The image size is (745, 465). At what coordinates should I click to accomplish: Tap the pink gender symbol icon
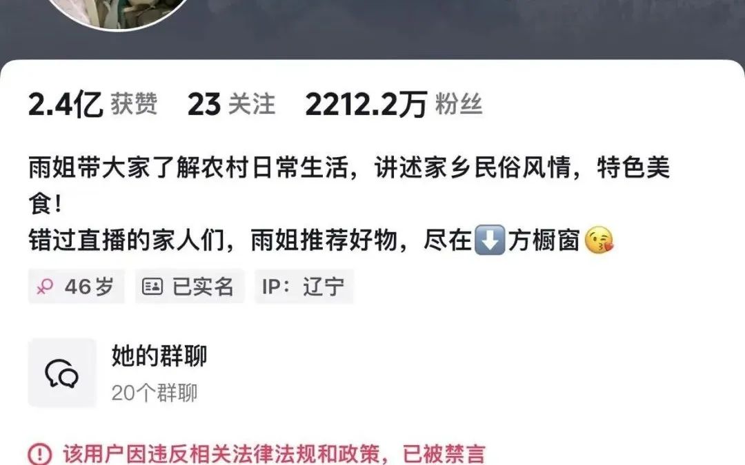[x=45, y=287]
